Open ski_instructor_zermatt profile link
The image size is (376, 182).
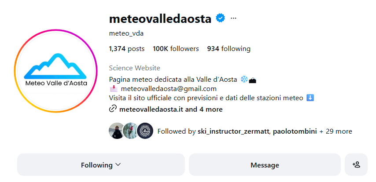[233, 131]
